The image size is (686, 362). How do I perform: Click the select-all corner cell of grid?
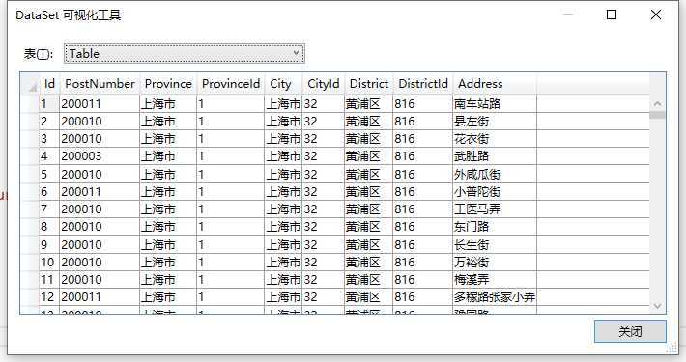(30, 84)
